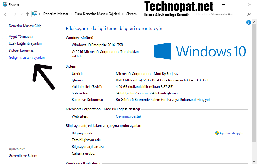Open recent locations dropdown arrow
Image resolution: width=257 pixels, height=164 pixels.
[21, 14]
